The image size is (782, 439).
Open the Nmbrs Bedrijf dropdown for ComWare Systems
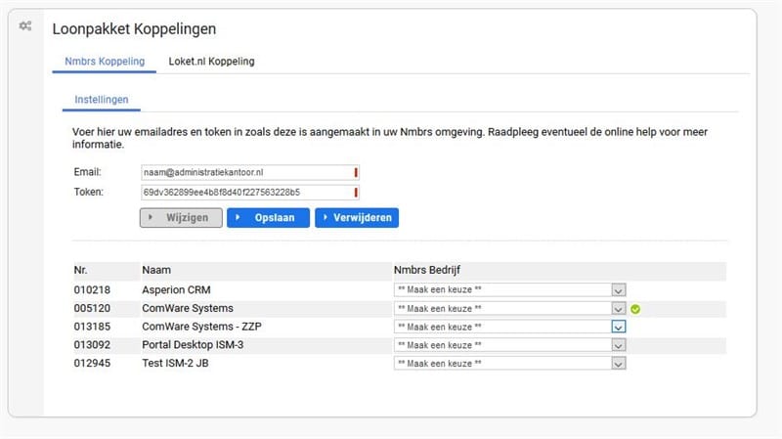coord(509,308)
